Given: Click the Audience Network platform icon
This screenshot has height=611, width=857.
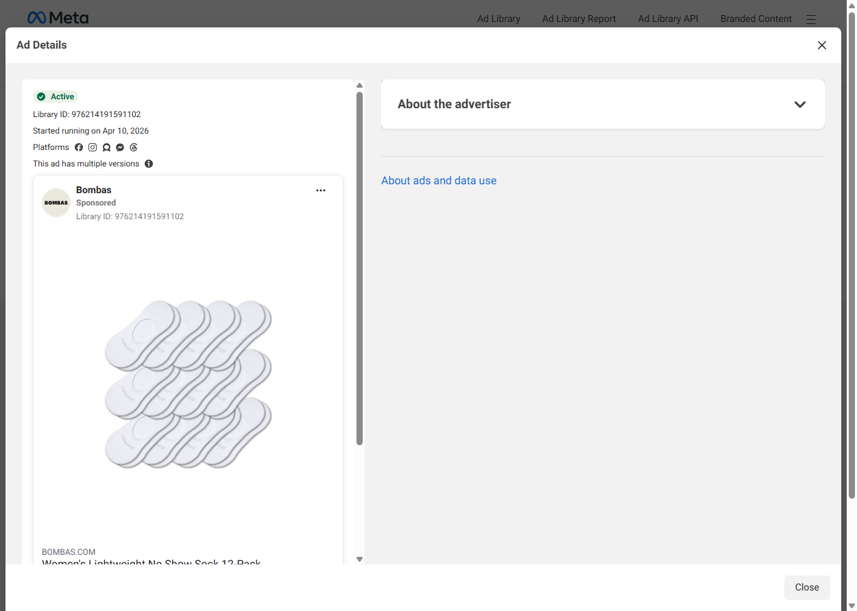Looking at the screenshot, I should pos(106,147).
